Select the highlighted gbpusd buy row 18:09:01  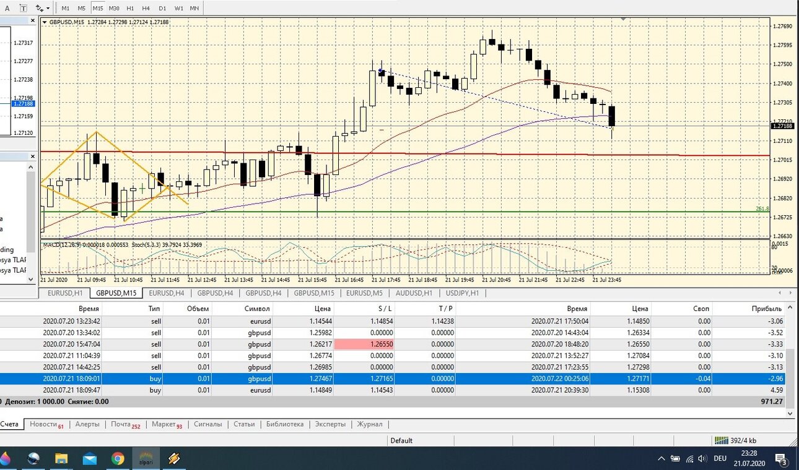coord(393,378)
